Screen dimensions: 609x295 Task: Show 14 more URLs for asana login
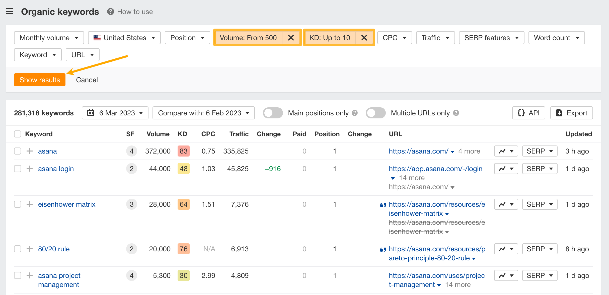(412, 178)
